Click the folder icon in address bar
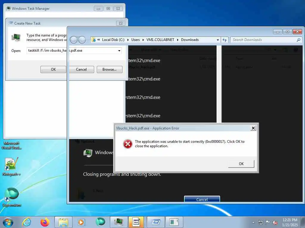The width and height of the screenshot is (305, 228). 94,40
